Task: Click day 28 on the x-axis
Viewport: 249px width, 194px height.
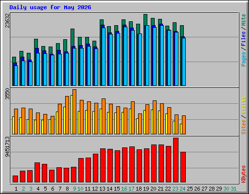Action: [x=212, y=189]
